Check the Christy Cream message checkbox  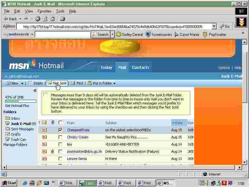click(x=60, y=137)
